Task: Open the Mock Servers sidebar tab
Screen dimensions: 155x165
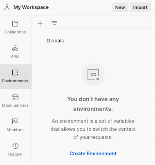Action: 15,101
